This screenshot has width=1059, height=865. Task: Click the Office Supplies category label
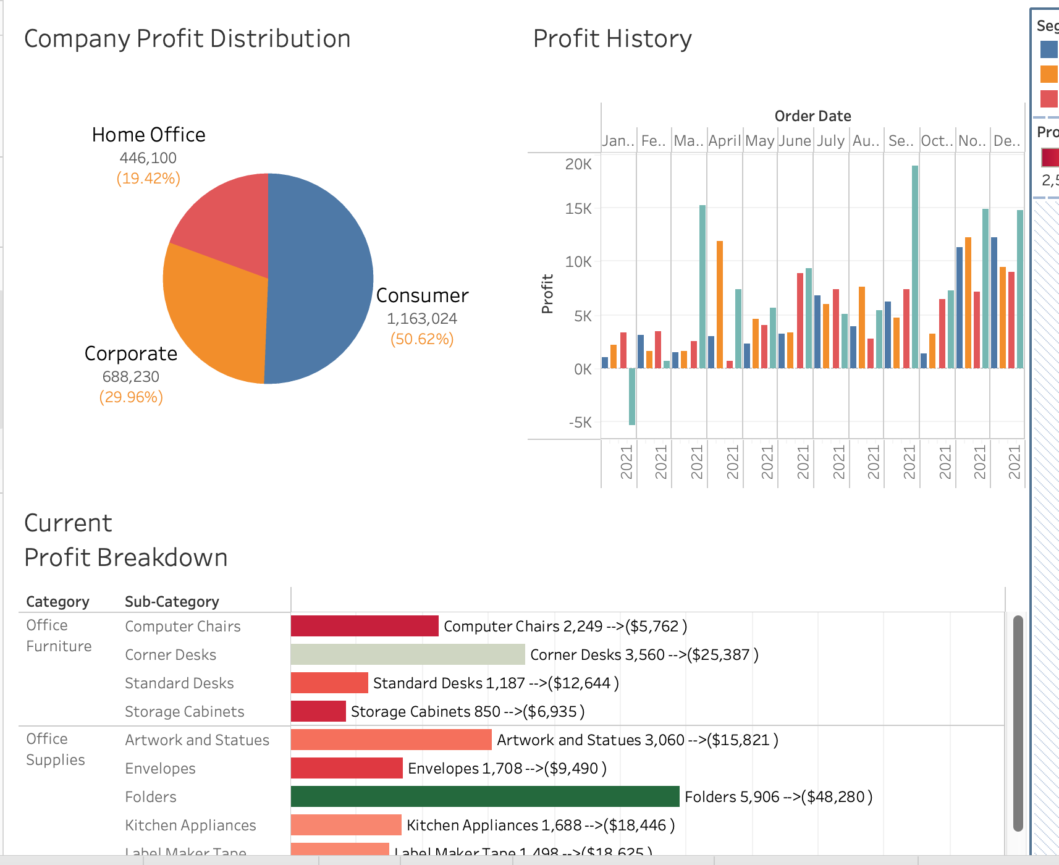point(56,749)
